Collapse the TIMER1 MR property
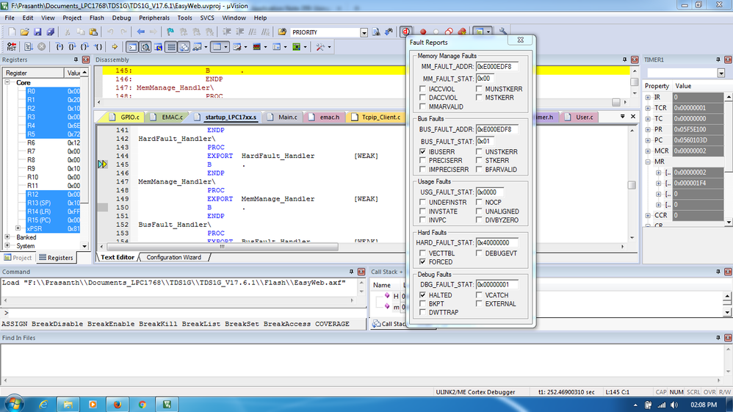 tap(648, 162)
